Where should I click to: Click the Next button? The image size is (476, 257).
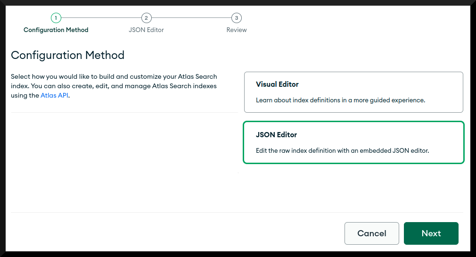click(431, 233)
